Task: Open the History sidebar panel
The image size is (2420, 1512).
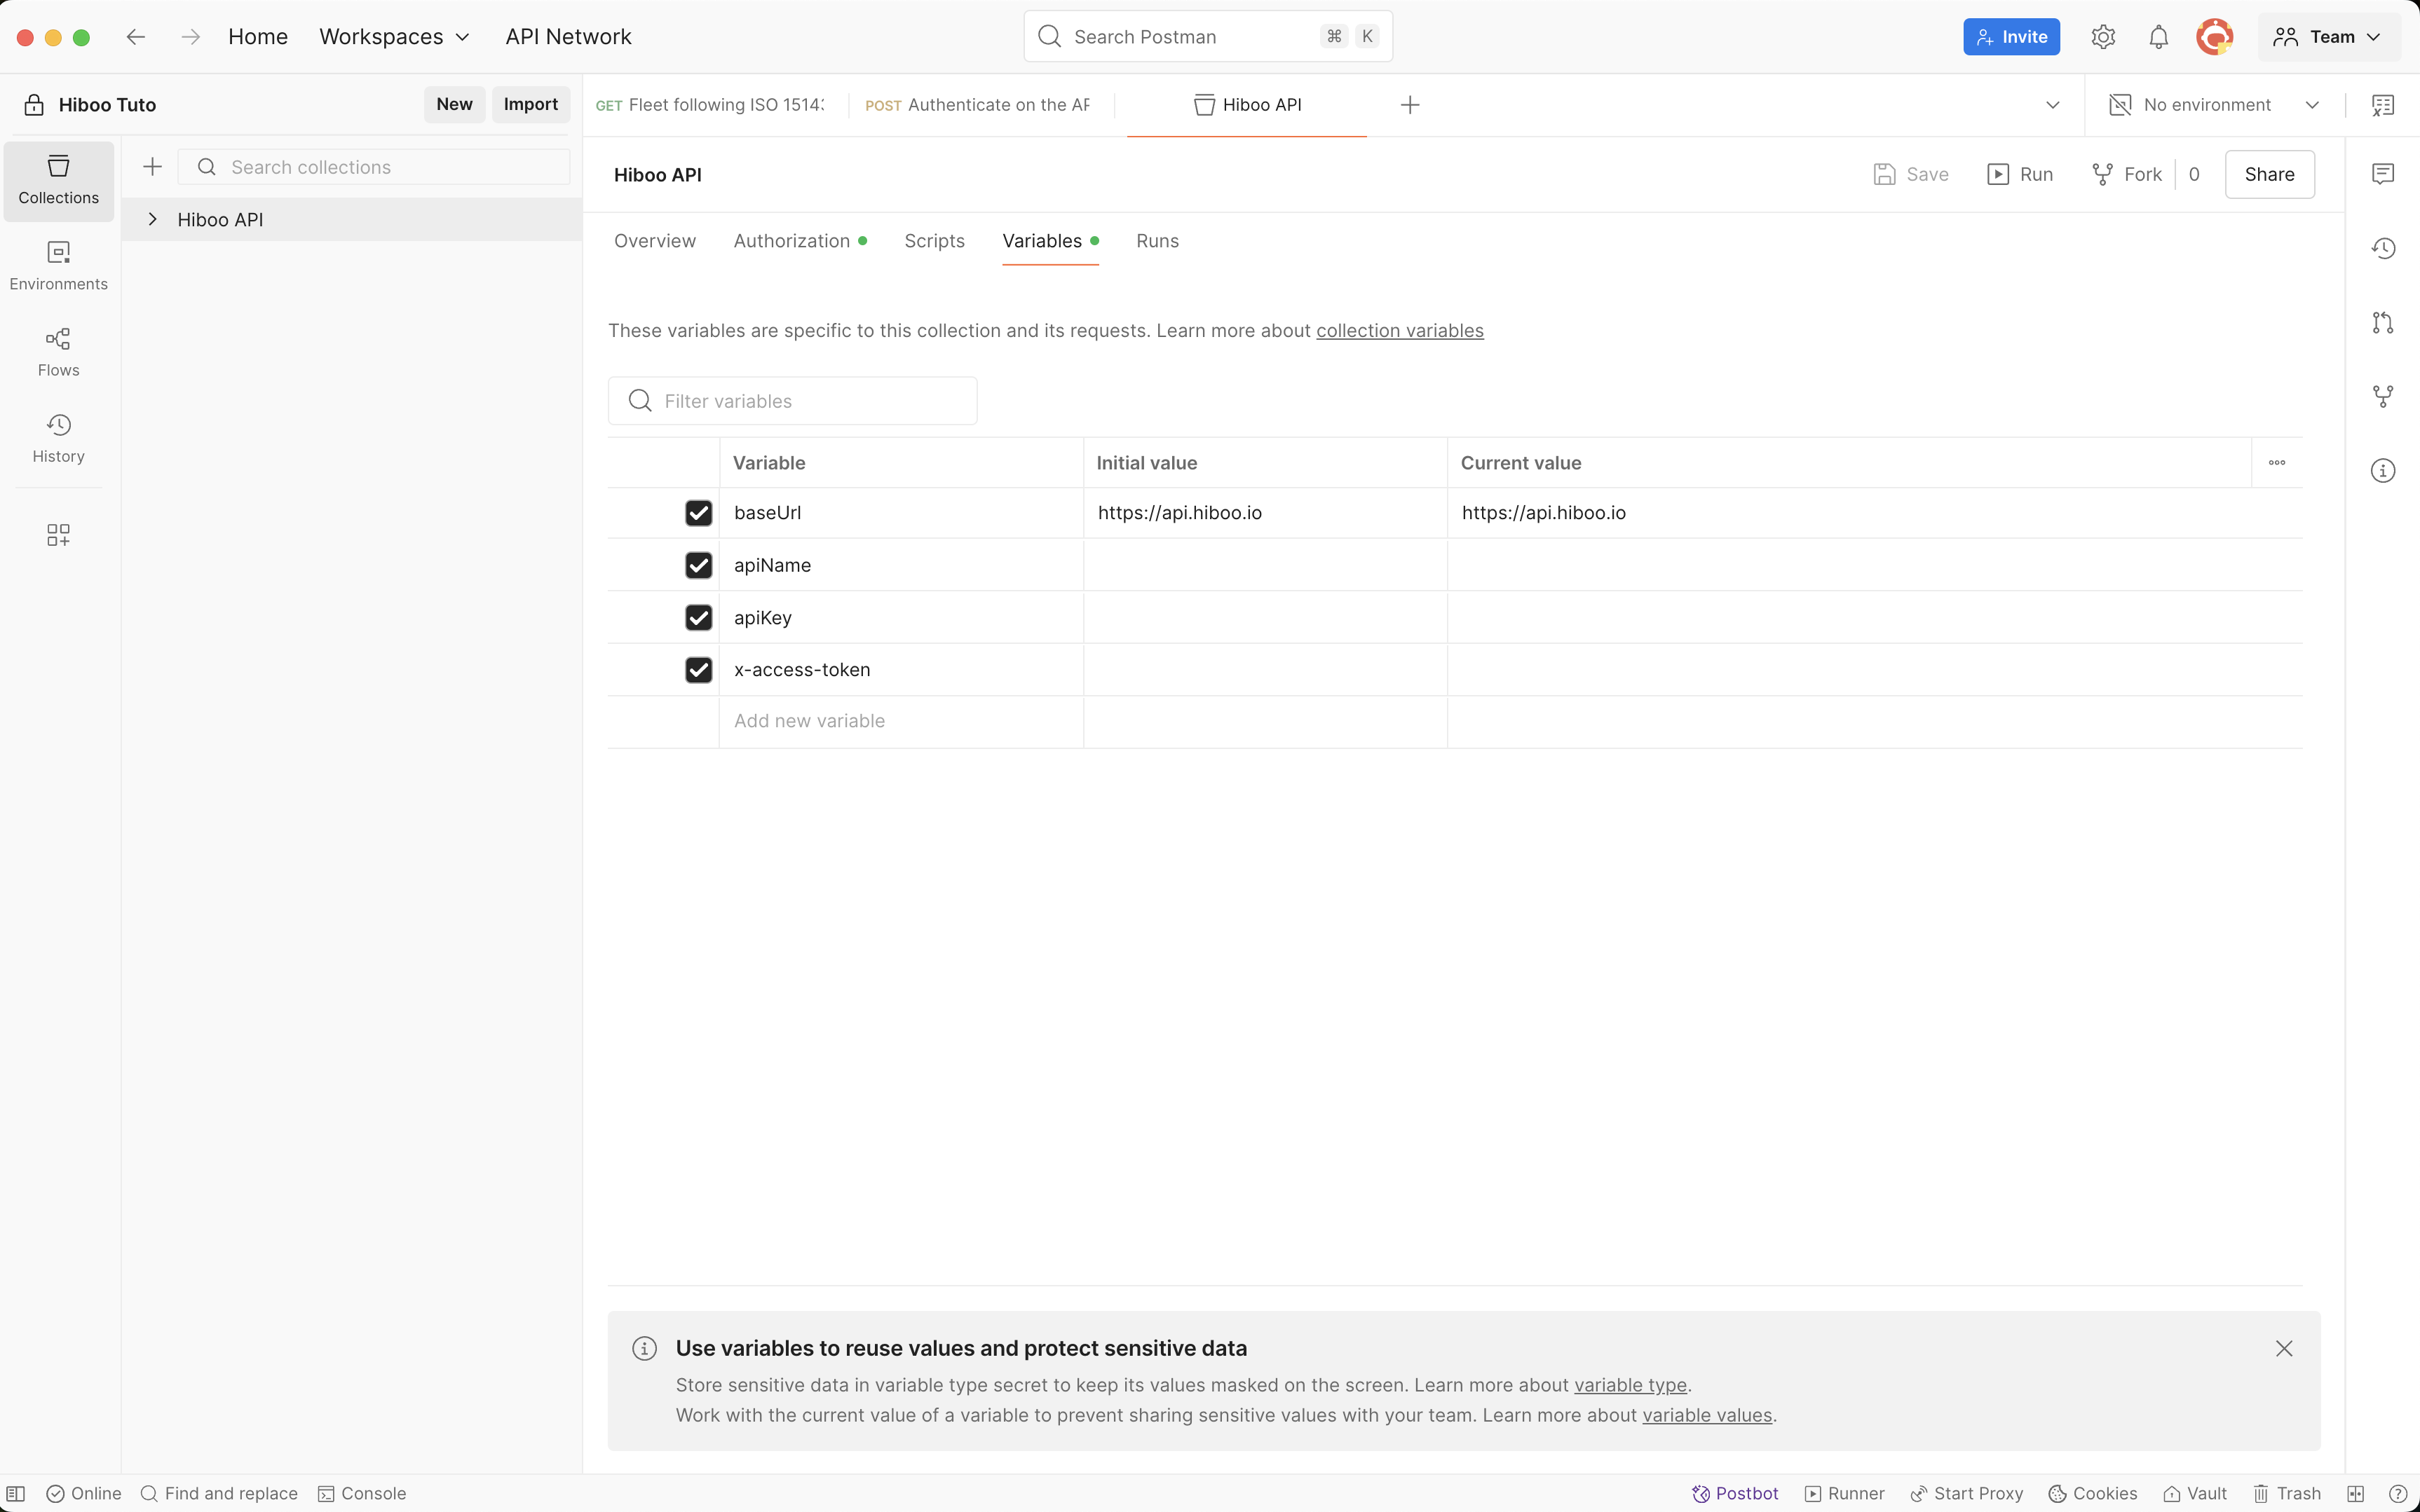Action: pyautogui.click(x=58, y=438)
